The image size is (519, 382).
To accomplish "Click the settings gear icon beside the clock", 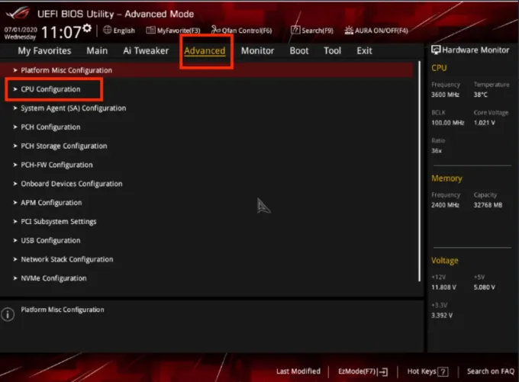I will 87,28.
